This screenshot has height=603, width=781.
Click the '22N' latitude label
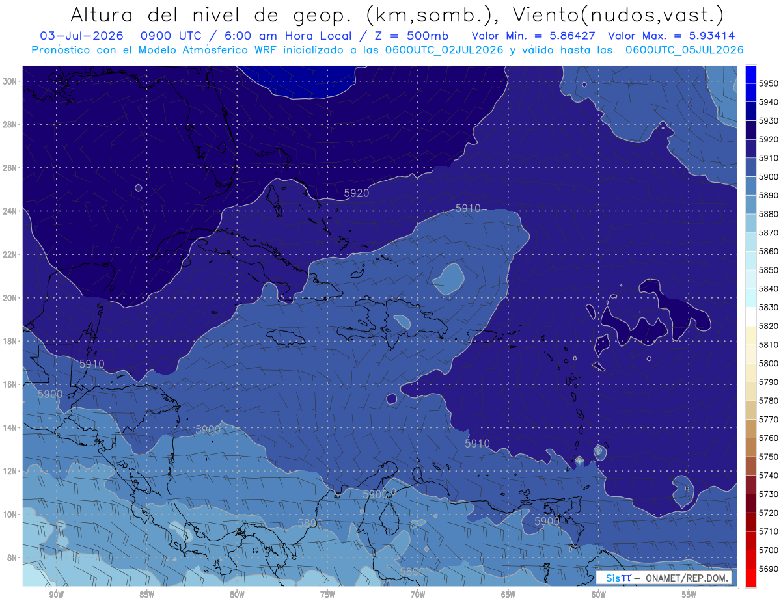[x=10, y=254]
